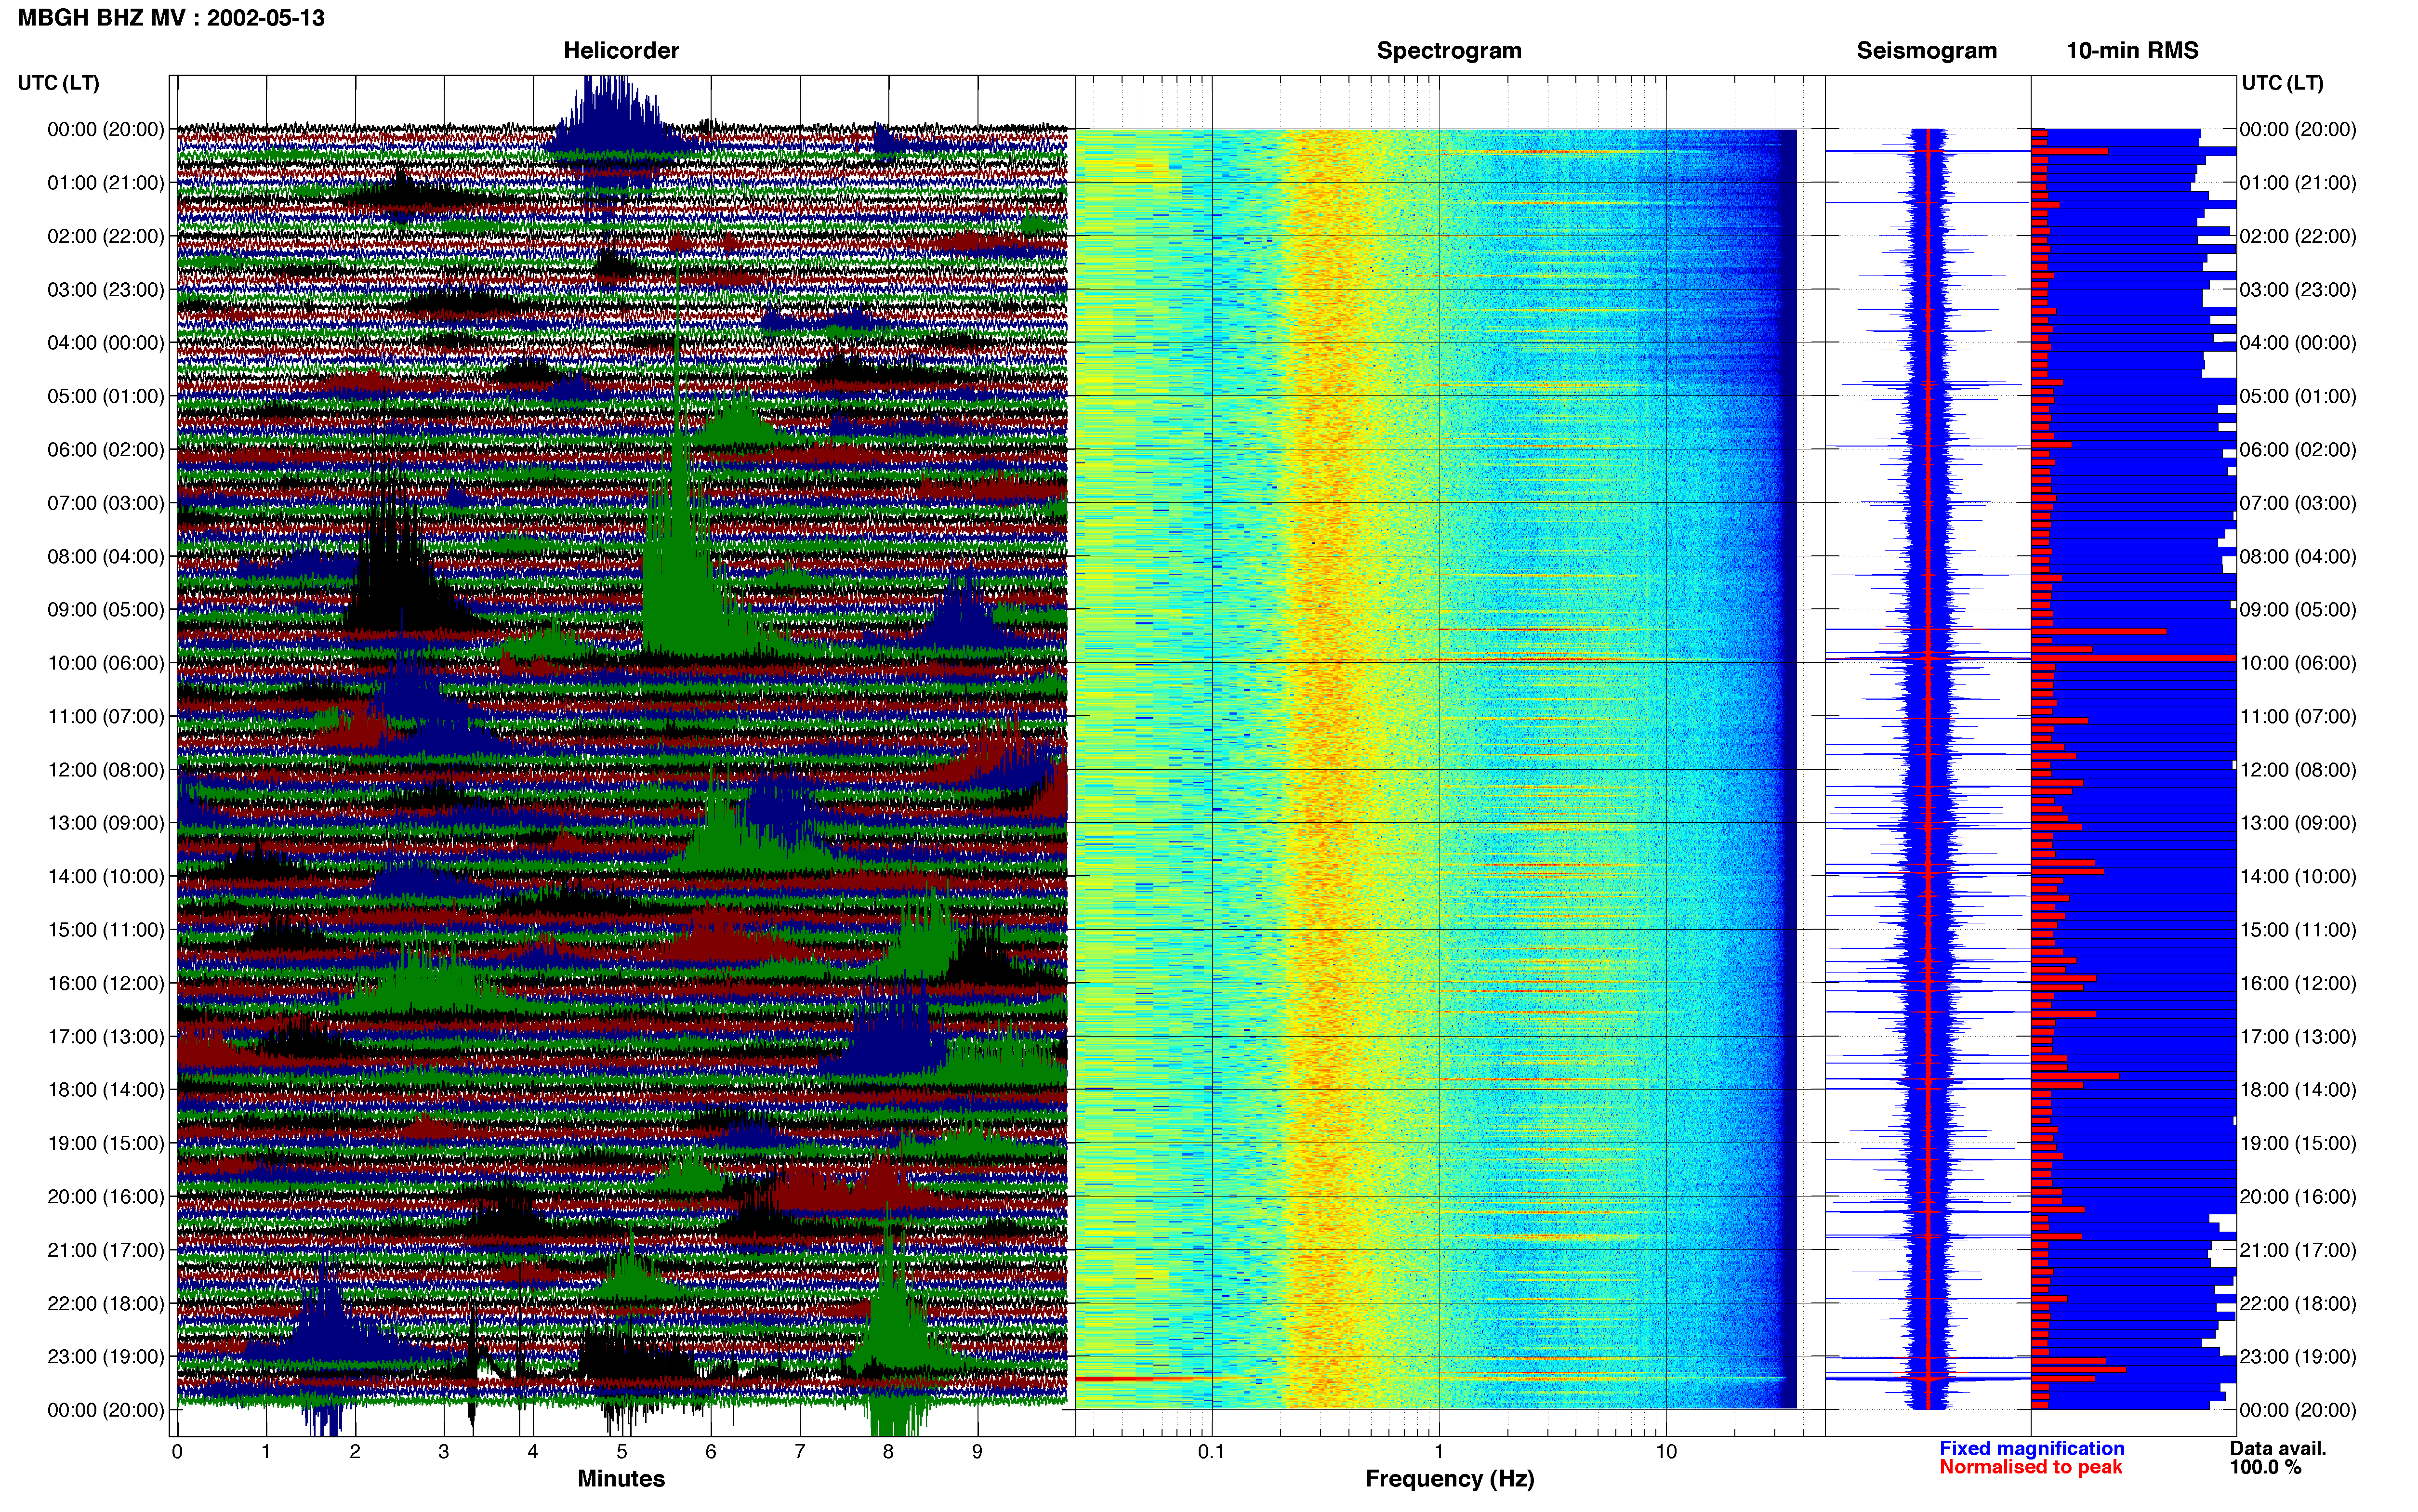2418x1512 pixels.
Task: Click the "Seismogram" panel heading
Action: point(1926,51)
